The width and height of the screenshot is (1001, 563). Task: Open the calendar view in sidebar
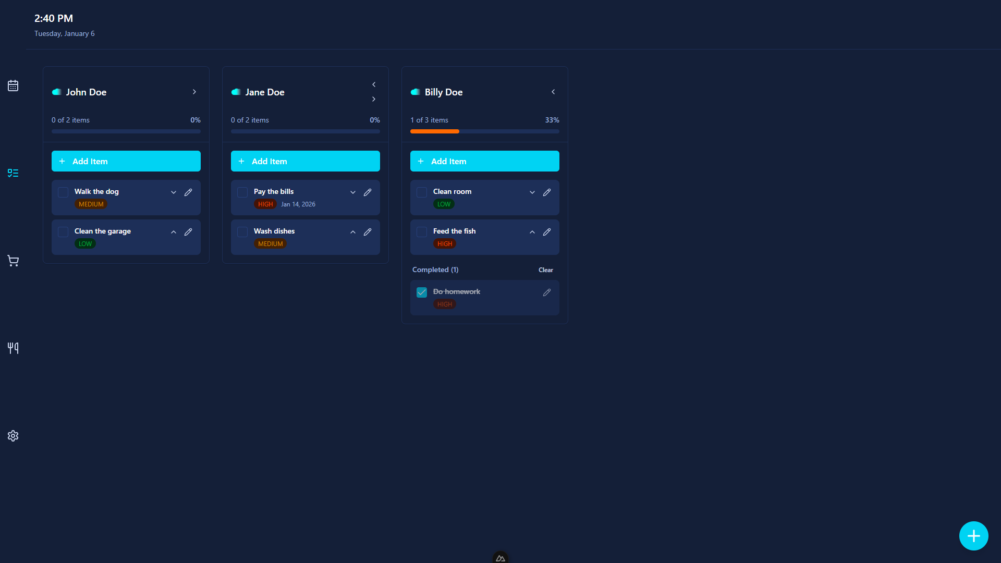click(x=13, y=85)
